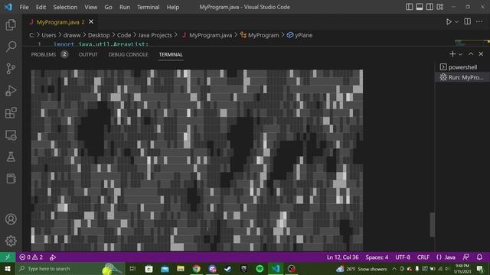The height and width of the screenshot is (275, 490).
Task: Click the Users breadcrumb segment
Action: pos(49,35)
